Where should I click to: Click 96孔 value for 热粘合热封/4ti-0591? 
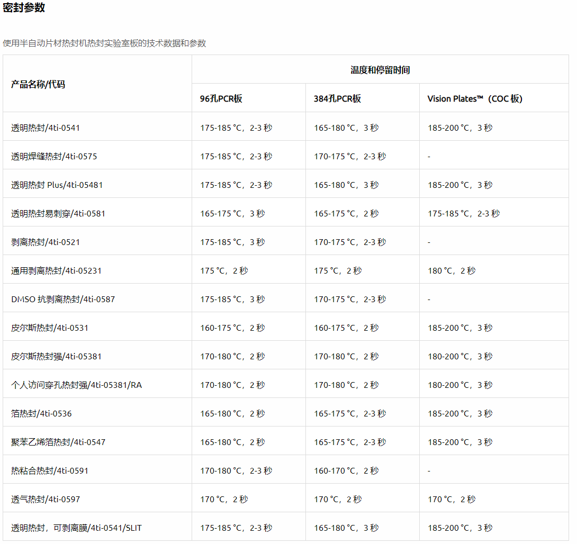point(236,471)
